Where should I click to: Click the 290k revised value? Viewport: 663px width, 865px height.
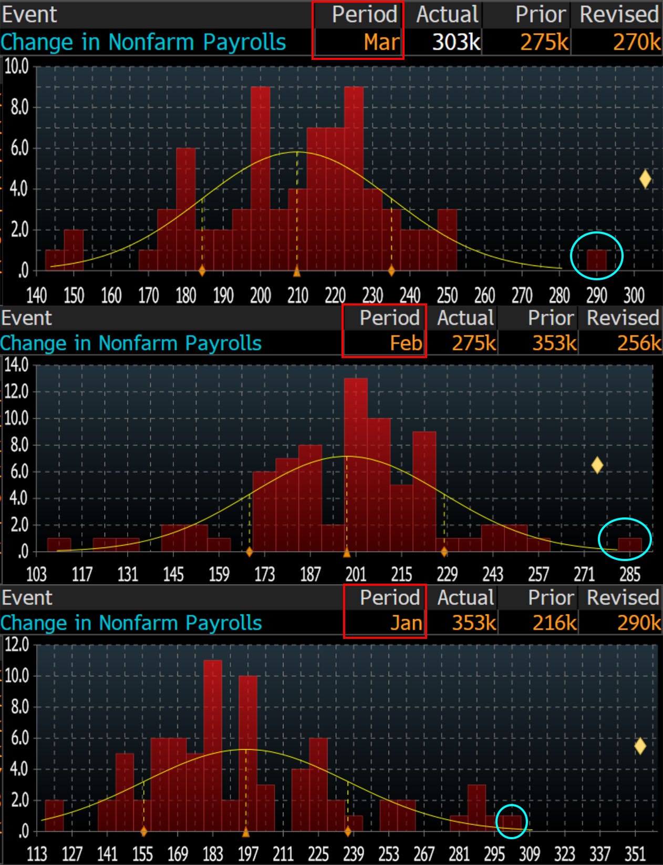639,623
